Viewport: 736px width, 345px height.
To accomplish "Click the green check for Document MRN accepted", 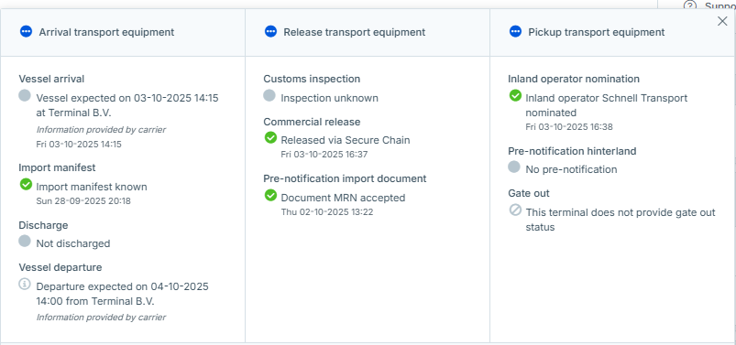I will pyautogui.click(x=270, y=195).
